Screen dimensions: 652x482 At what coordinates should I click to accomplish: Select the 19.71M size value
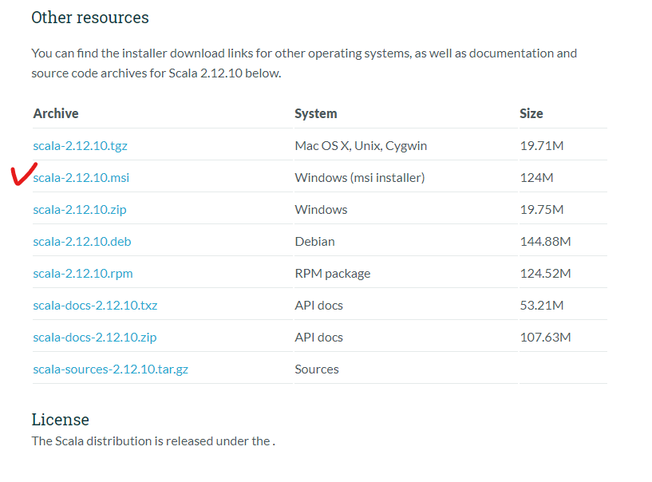coord(542,146)
